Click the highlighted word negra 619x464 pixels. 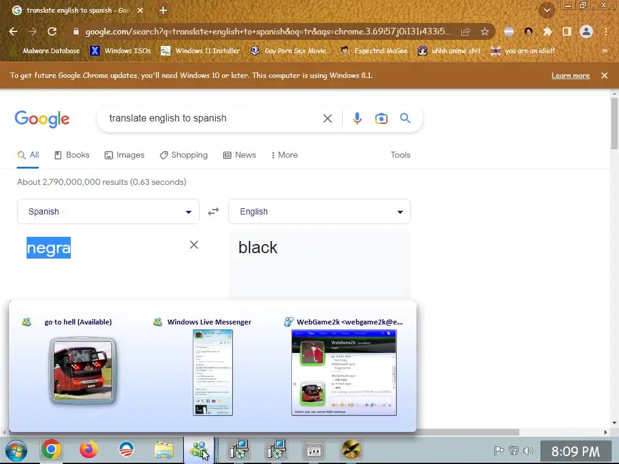pos(48,248)
